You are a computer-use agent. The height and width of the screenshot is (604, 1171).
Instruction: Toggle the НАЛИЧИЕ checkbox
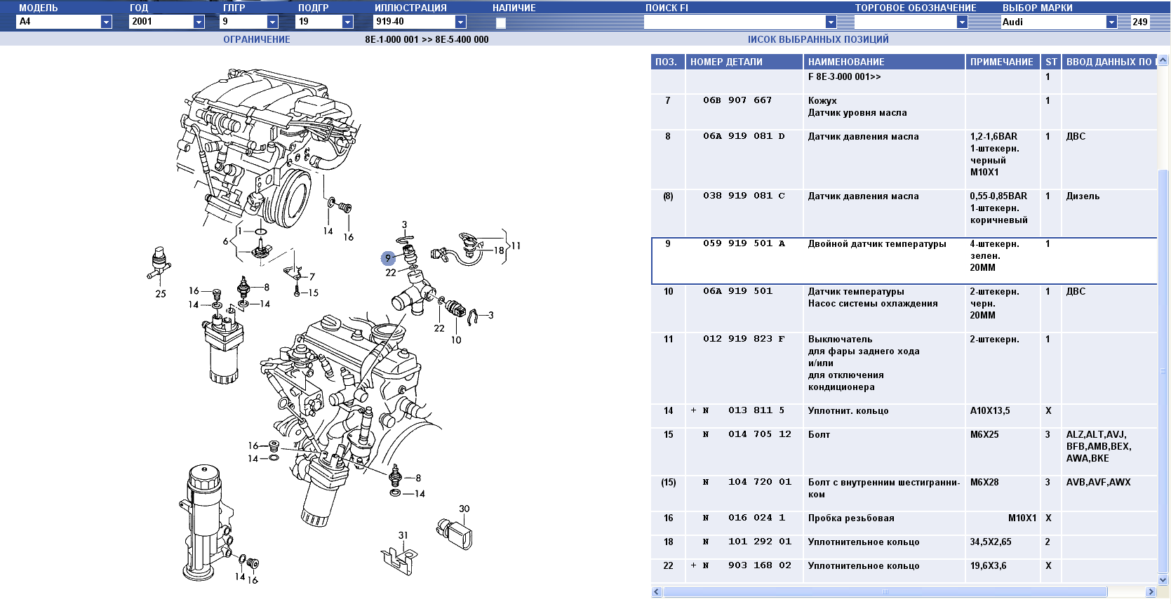point(501,23)
